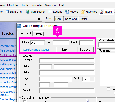
Task: Open Favorites star folder icon
Action: (83, 12)
